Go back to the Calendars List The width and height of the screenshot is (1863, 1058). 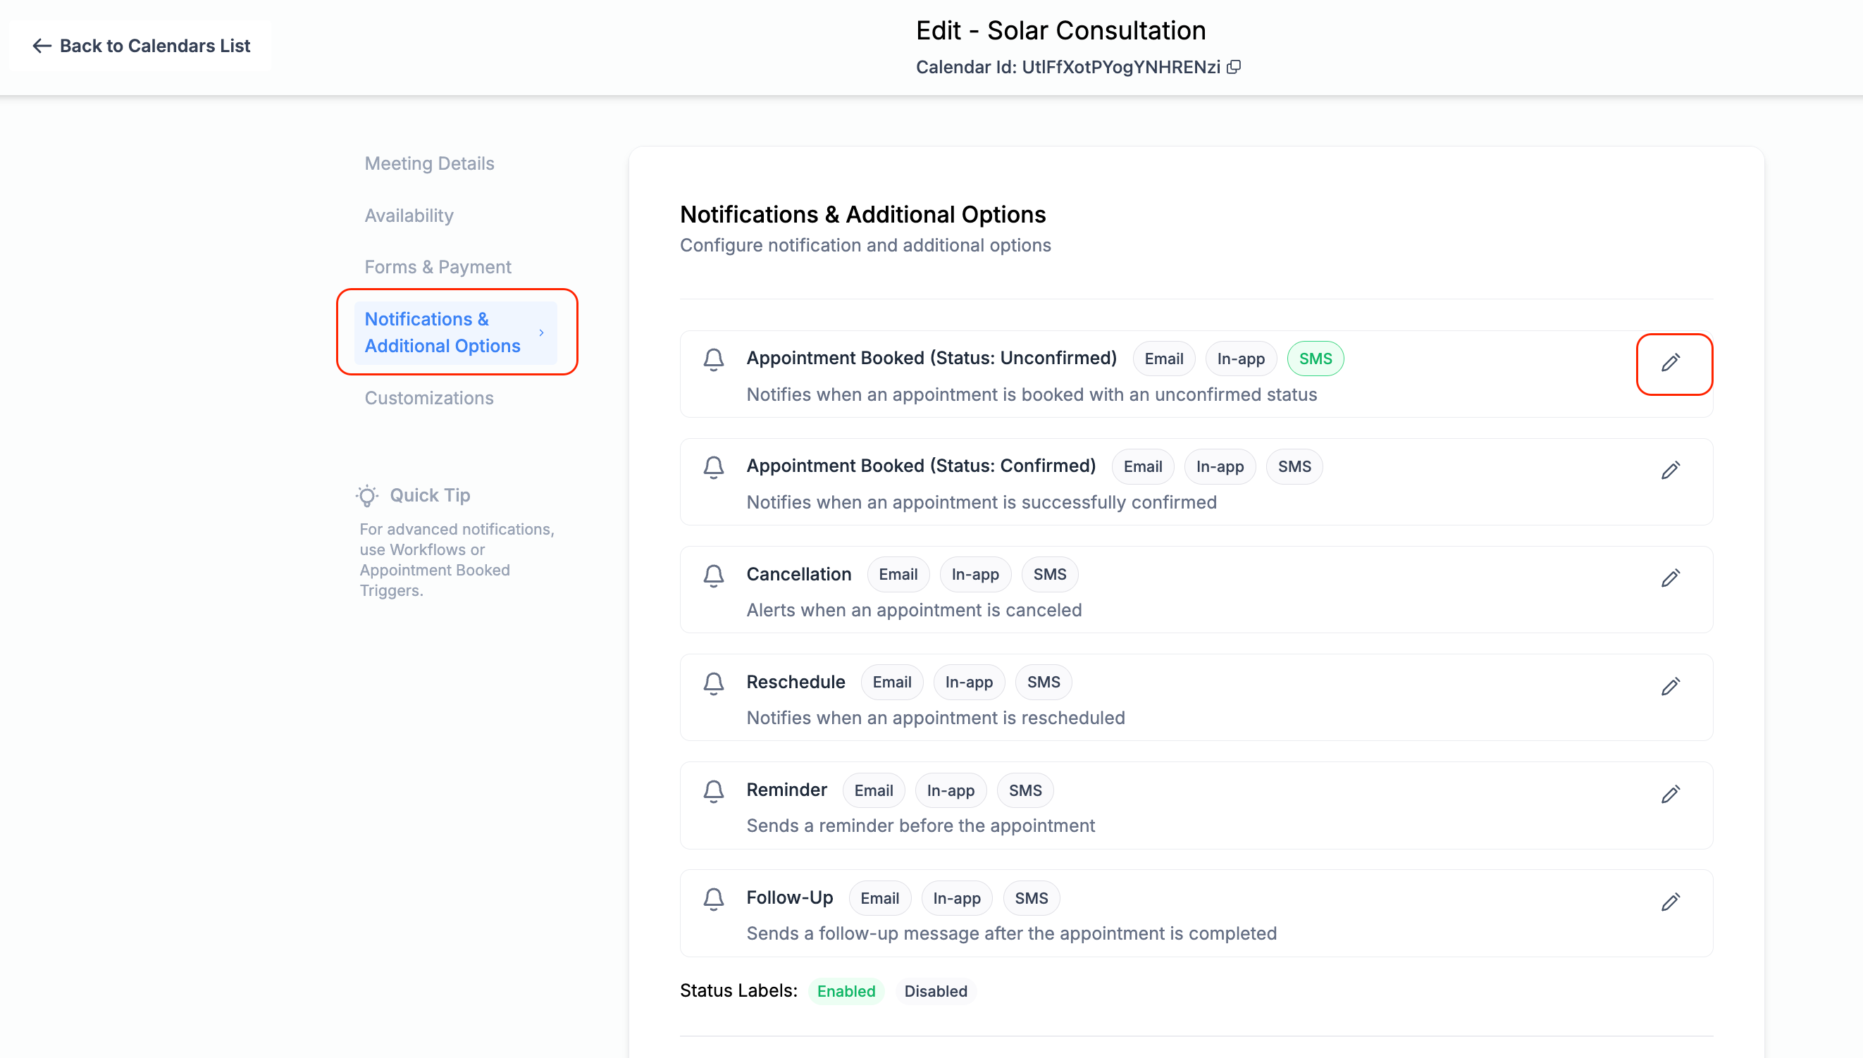[142, 46]
